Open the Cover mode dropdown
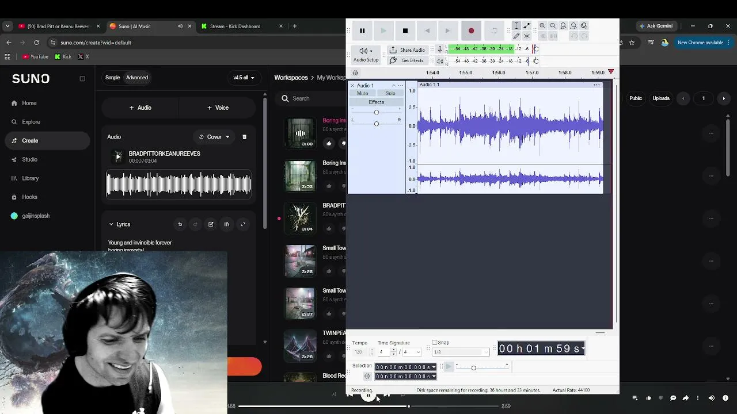The width and height of the screenshot is (737, 414). [x=214, y=137]
